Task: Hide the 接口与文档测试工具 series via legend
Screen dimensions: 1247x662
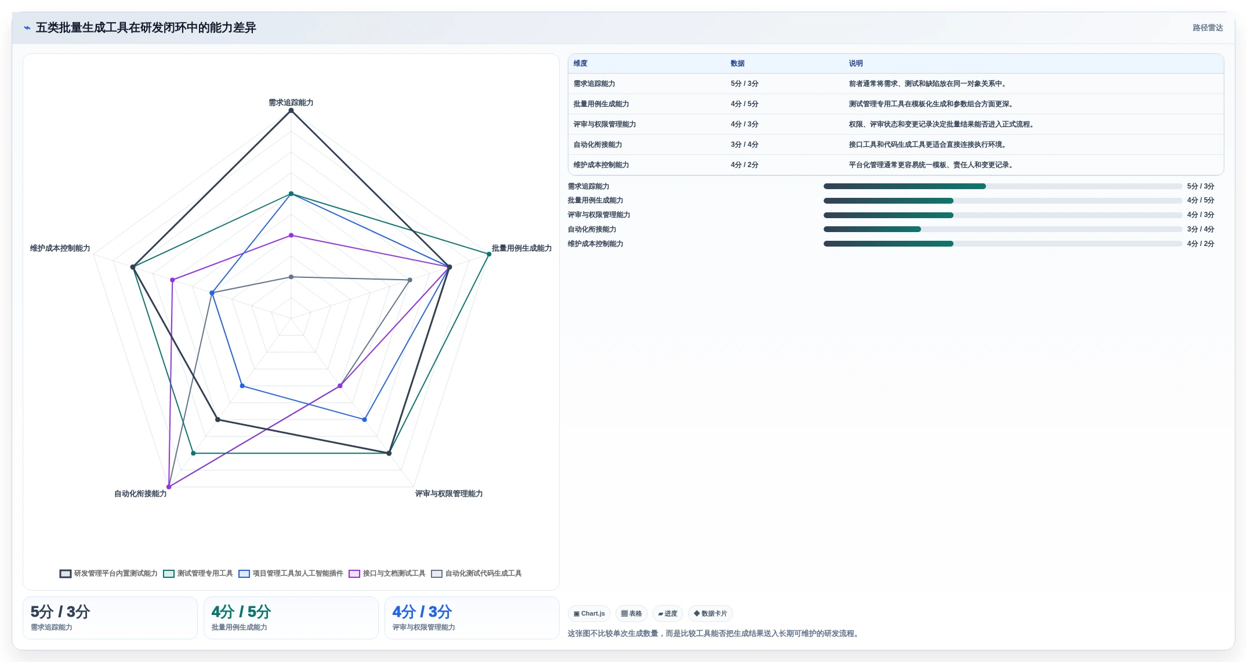Action: (x=354, y=574)
